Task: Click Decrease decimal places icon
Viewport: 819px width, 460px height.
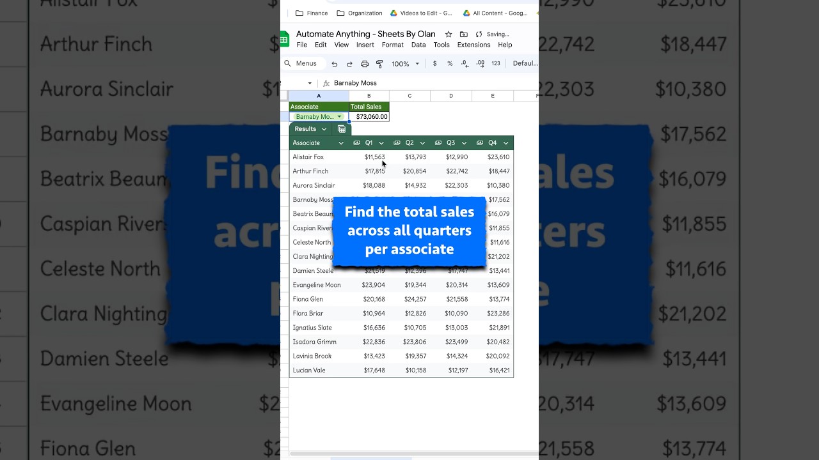Action: pos(465,64)
